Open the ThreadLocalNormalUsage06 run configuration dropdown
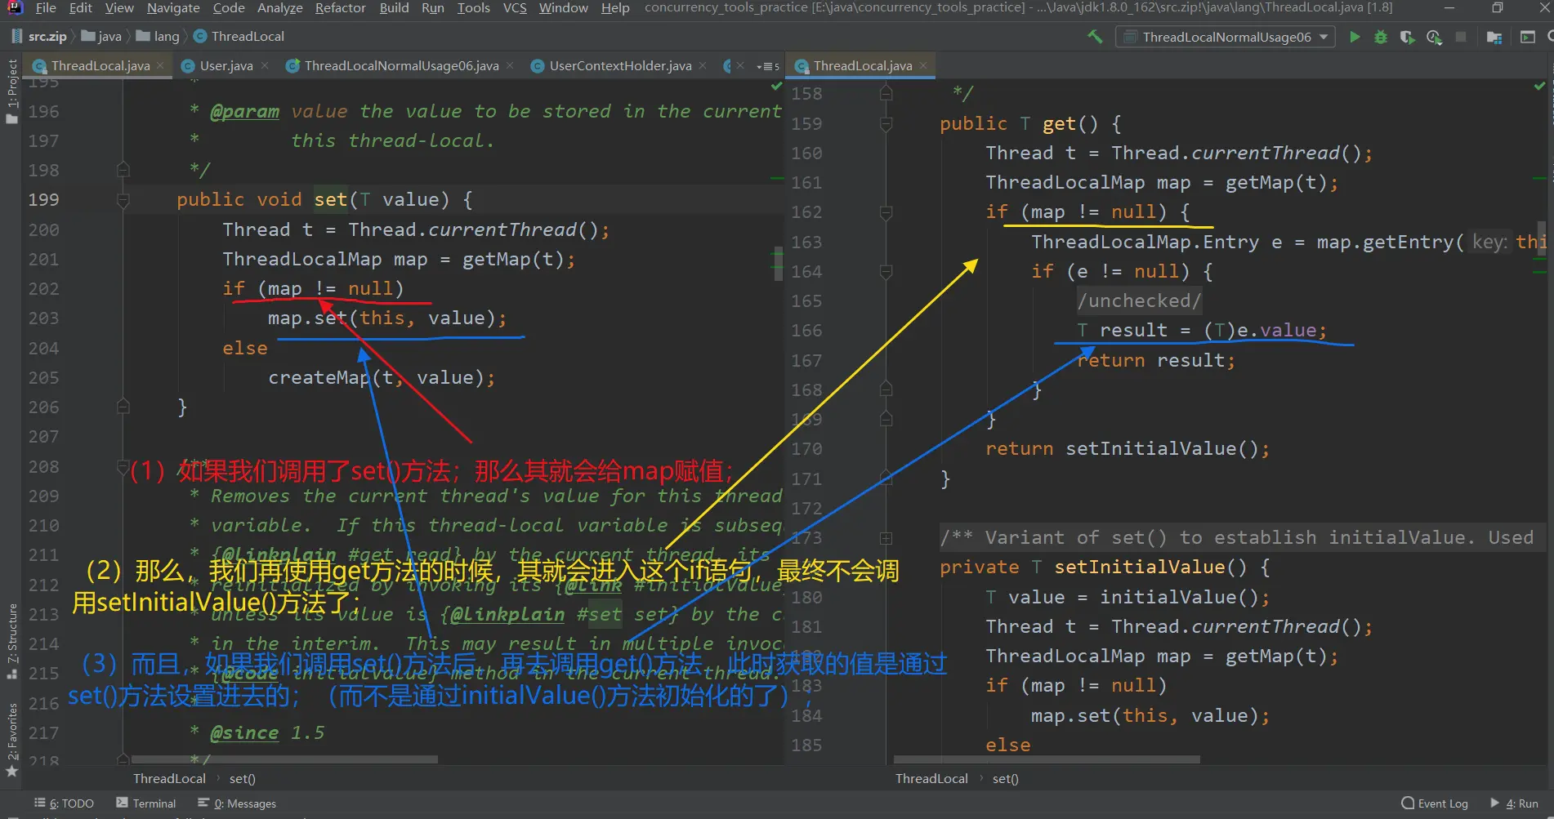Screen dimensions: 1554x819 [1226, 37]
